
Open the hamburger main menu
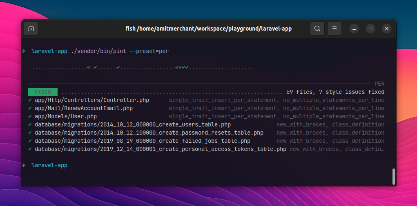(x=334, y=29)
